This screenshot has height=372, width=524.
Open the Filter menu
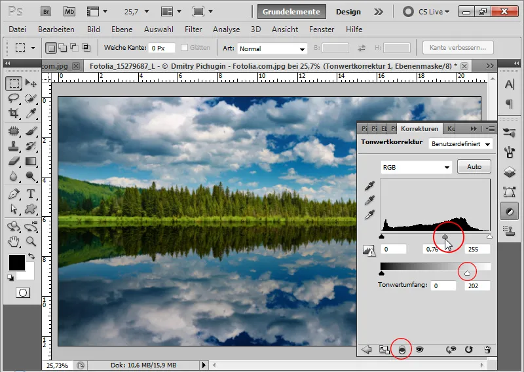coord(193,29)
